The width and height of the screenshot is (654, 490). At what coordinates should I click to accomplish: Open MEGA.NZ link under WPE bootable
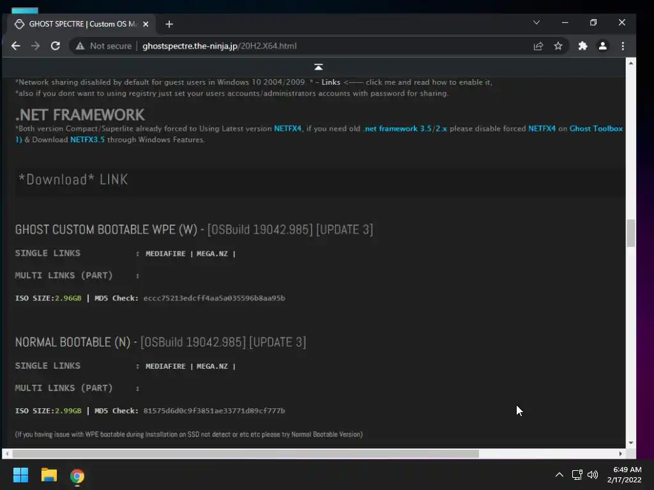tap(212, 254)
